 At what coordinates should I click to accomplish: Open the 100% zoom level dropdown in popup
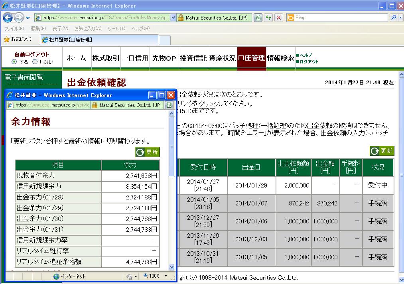[166, 276]
